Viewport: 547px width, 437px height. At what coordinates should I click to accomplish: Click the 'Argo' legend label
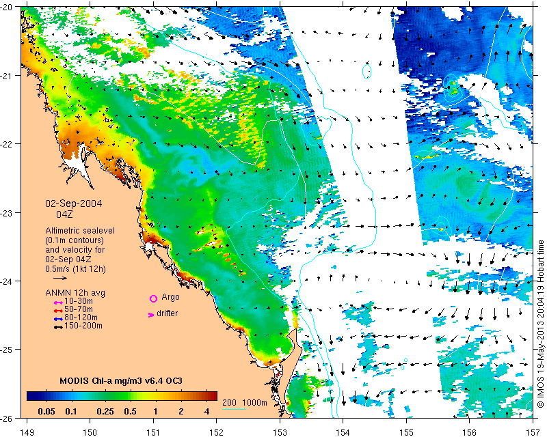click(x=170, y=297)
